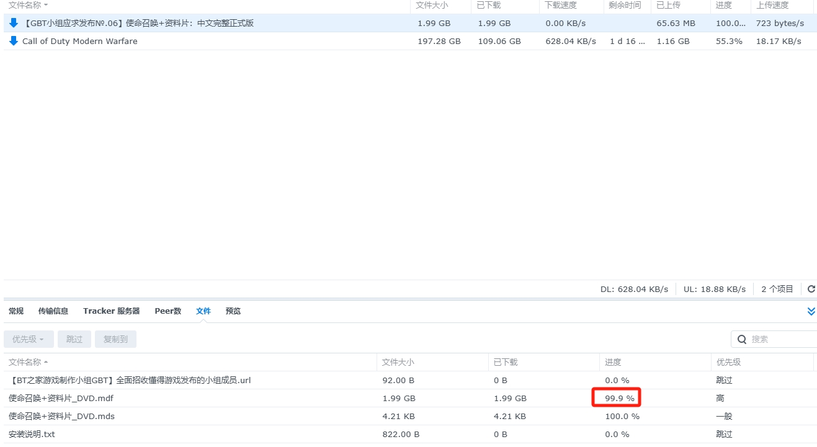Click the 4.21 KB file size cell
Viewport: 817px width, 447px height.
[398, 416]
